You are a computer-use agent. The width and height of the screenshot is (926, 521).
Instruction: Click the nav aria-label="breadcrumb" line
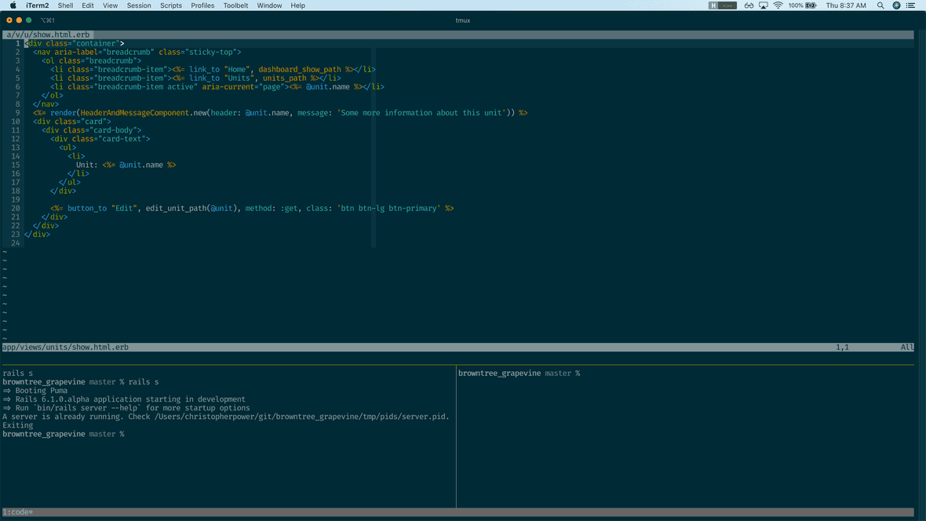point(137,52)
